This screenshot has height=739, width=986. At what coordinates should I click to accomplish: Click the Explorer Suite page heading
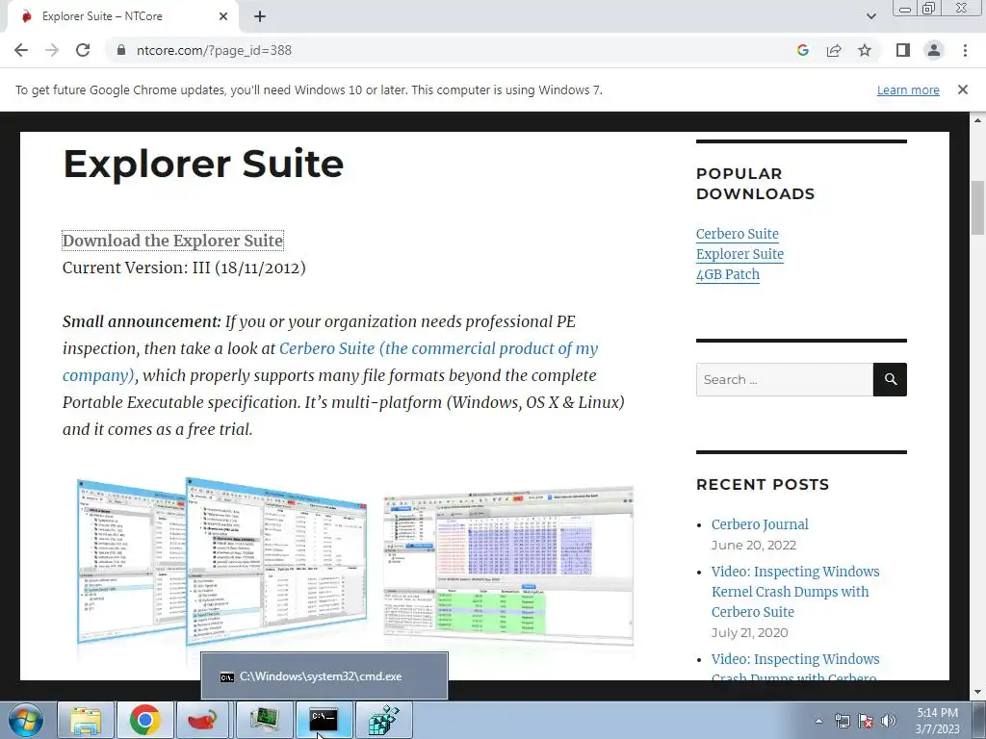[203, 164]
